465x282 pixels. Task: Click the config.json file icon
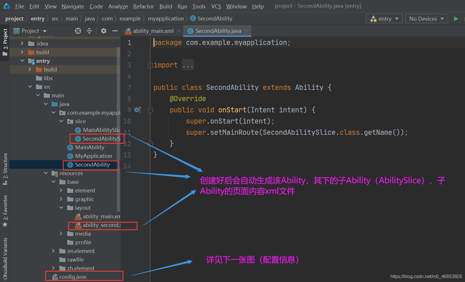[55, 277]
